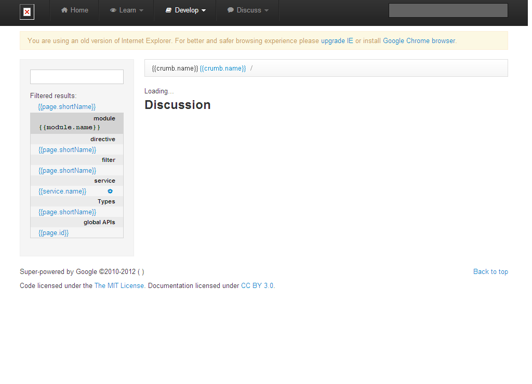Open the Discuss dropdown caret

267,10
